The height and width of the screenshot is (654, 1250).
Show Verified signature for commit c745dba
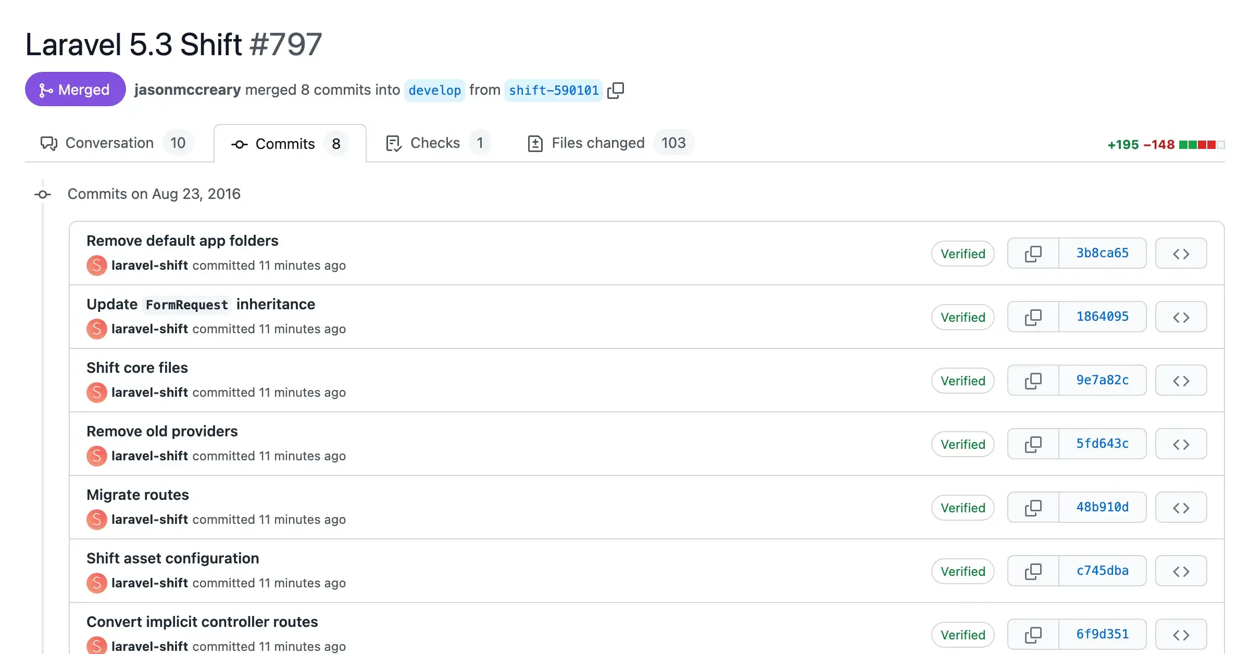(963, 571)
